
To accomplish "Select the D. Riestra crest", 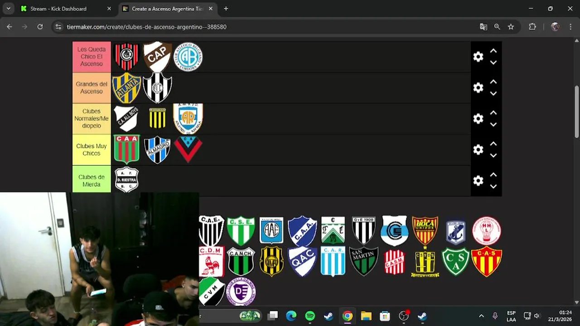I will [x=126, y=180].
